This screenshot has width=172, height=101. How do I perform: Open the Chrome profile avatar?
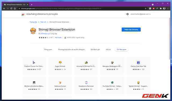click(164, 8)
